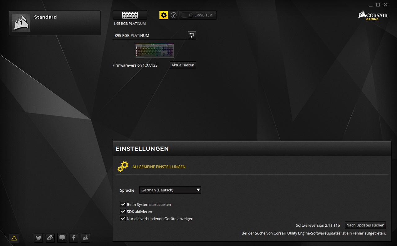Uncheck 'SDK aktivieren'
Screen dimensions: 397x246
[123, 211]
